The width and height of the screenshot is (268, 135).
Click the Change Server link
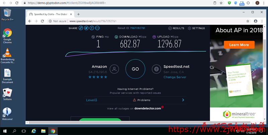coord(175,77)
